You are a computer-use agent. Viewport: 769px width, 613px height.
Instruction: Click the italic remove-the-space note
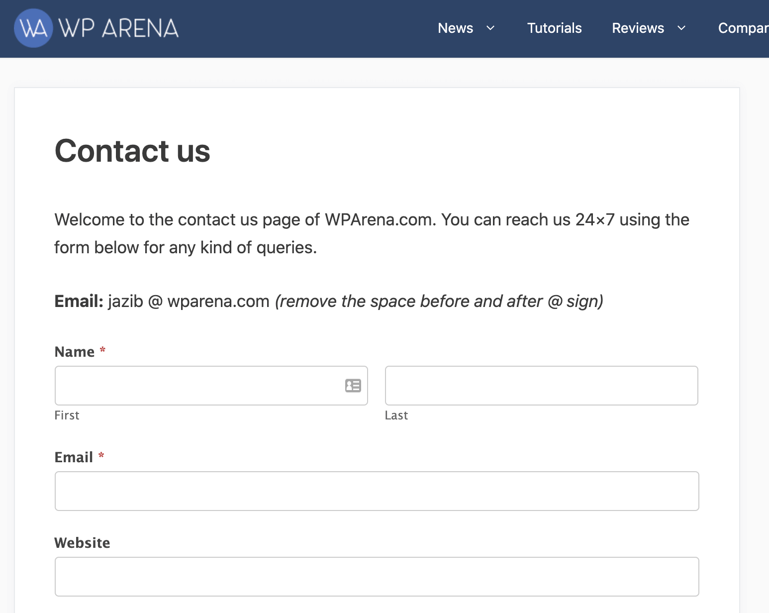(x=439, y=302)
